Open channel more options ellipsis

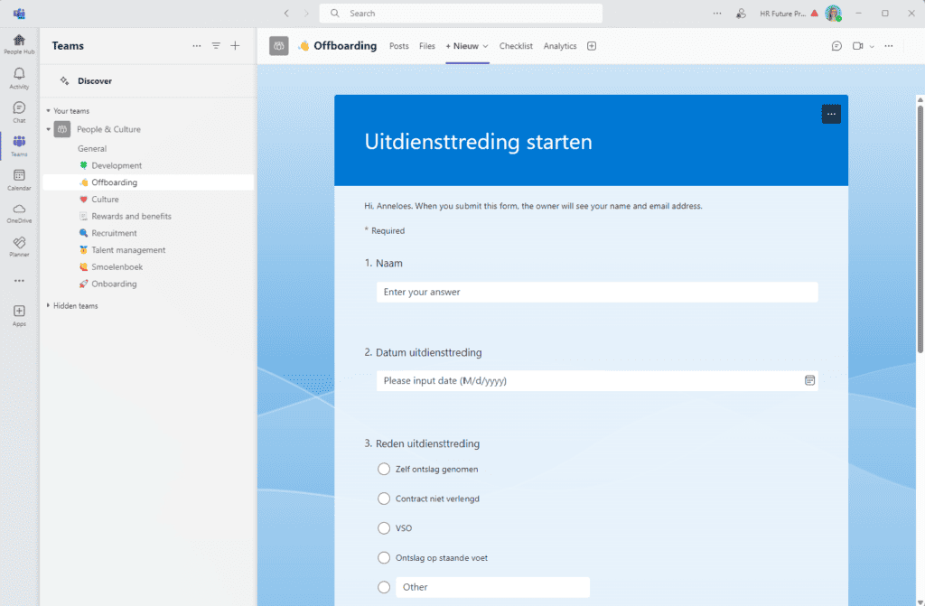point(889,46)
